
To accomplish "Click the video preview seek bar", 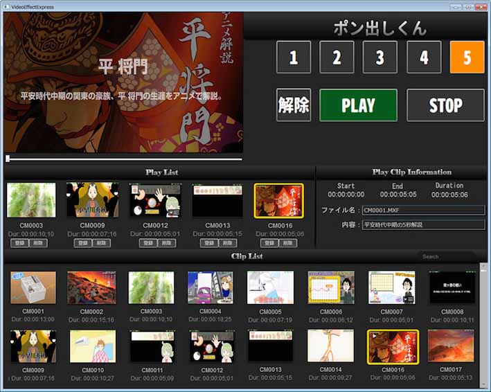I will (125, 159).
